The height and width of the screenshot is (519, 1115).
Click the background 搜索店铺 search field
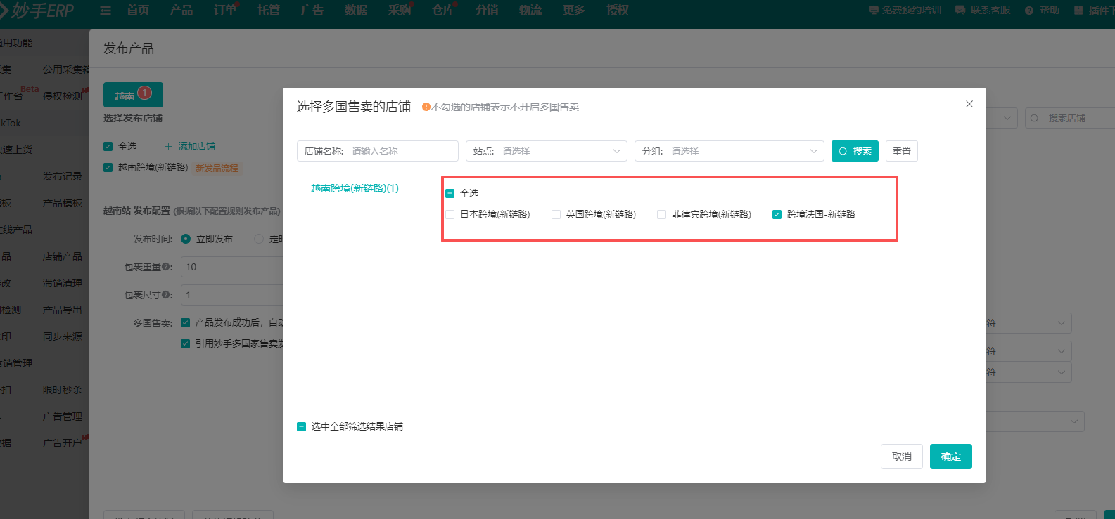coord(1070,118)
